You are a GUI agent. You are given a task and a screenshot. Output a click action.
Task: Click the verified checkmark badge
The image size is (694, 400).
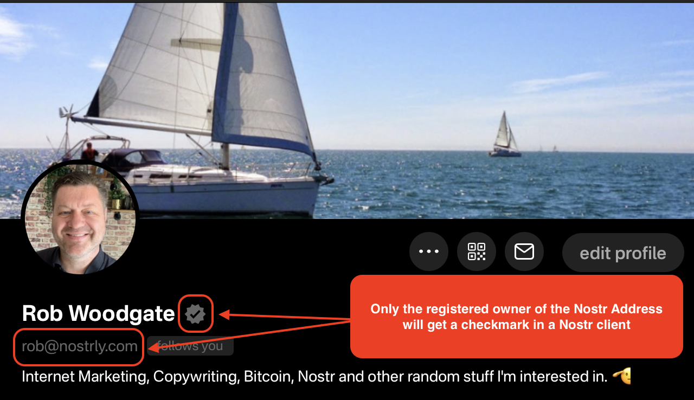tap(195, 313)
